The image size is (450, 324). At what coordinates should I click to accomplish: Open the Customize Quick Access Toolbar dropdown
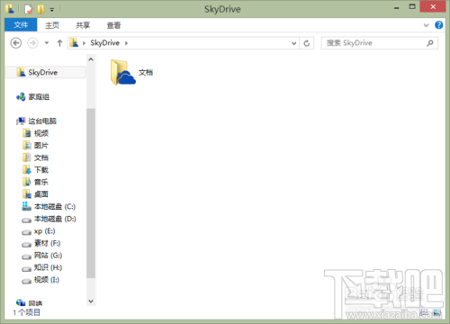52,10
